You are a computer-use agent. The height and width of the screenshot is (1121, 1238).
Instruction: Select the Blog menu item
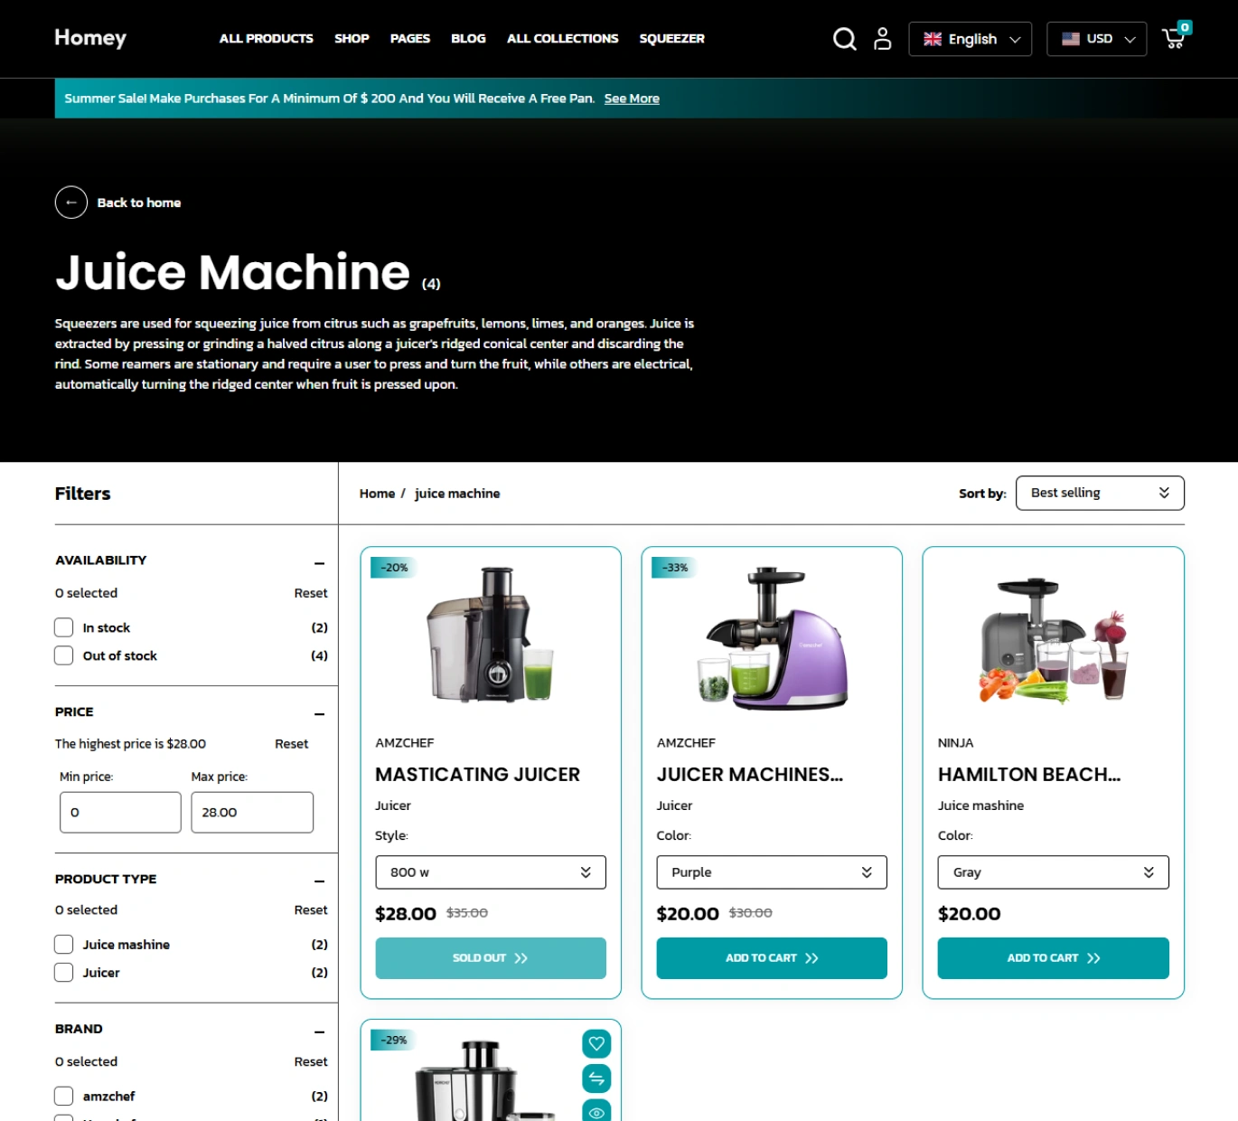(x=468, y=39)
